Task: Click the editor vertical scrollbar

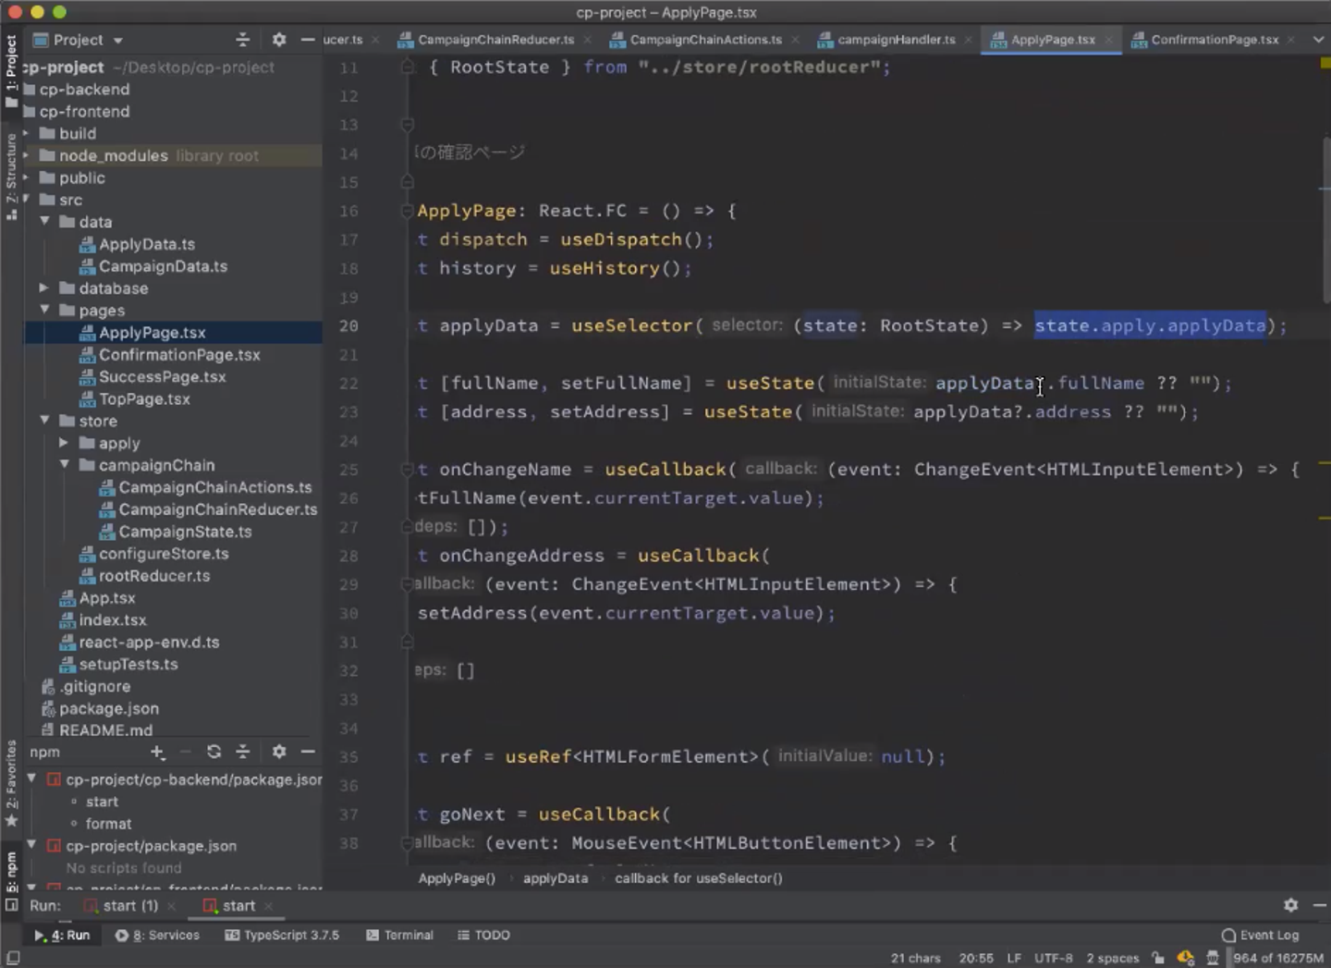Action: 1325,222
